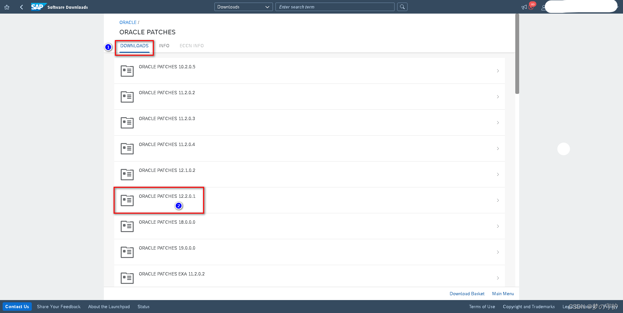The width and height of the screenshot is (623, 313).
Task: Click folder icon for ORACLE PATCHES 18.0.0.0
Action: click(127, 226)
